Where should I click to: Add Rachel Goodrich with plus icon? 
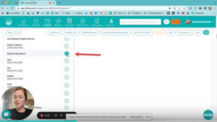(x=67, y=54)
